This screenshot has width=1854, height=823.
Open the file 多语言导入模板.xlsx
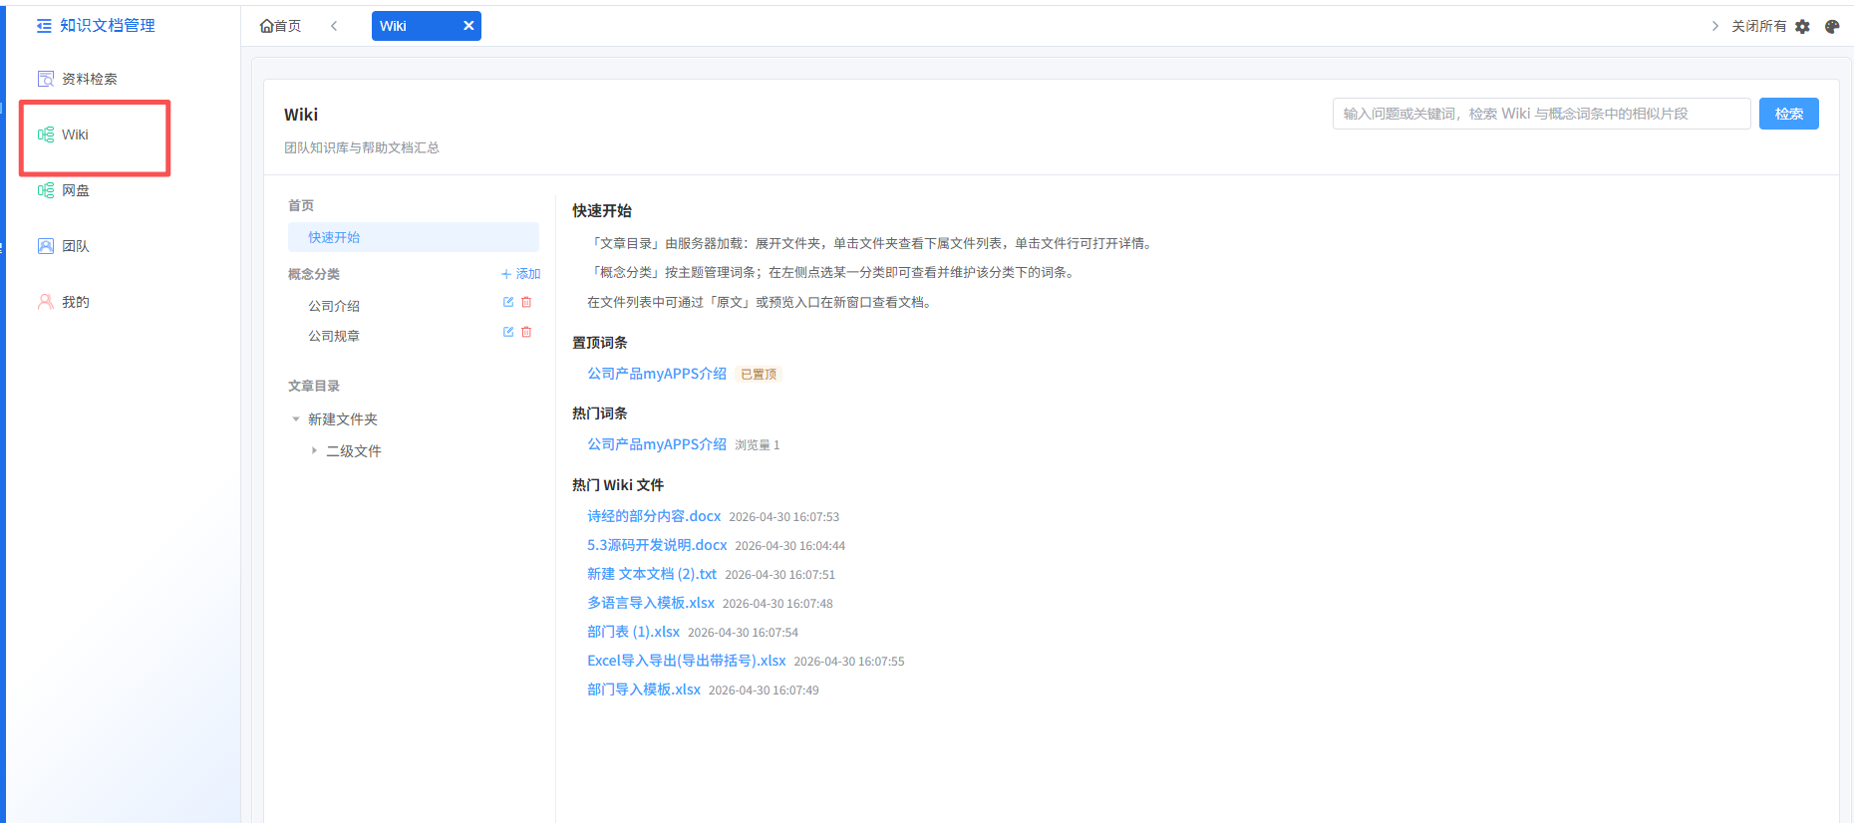[651, 603]
